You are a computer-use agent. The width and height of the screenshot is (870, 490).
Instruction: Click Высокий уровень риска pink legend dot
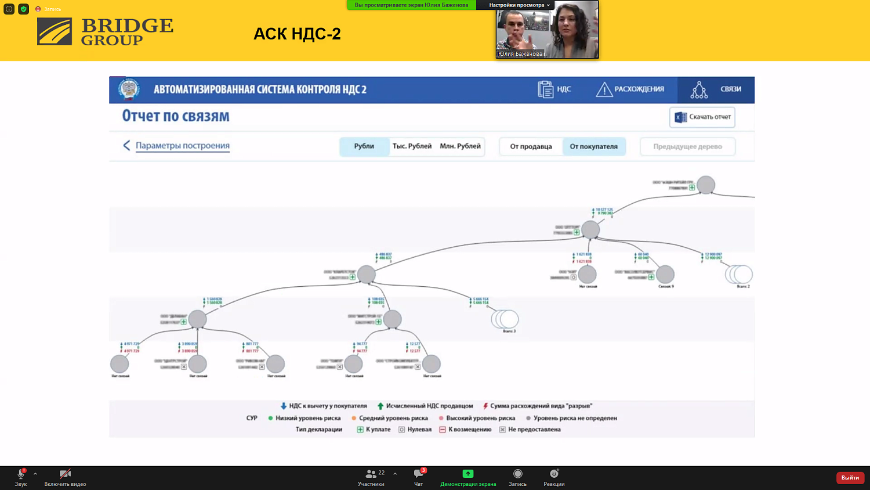tap(441, 418)
